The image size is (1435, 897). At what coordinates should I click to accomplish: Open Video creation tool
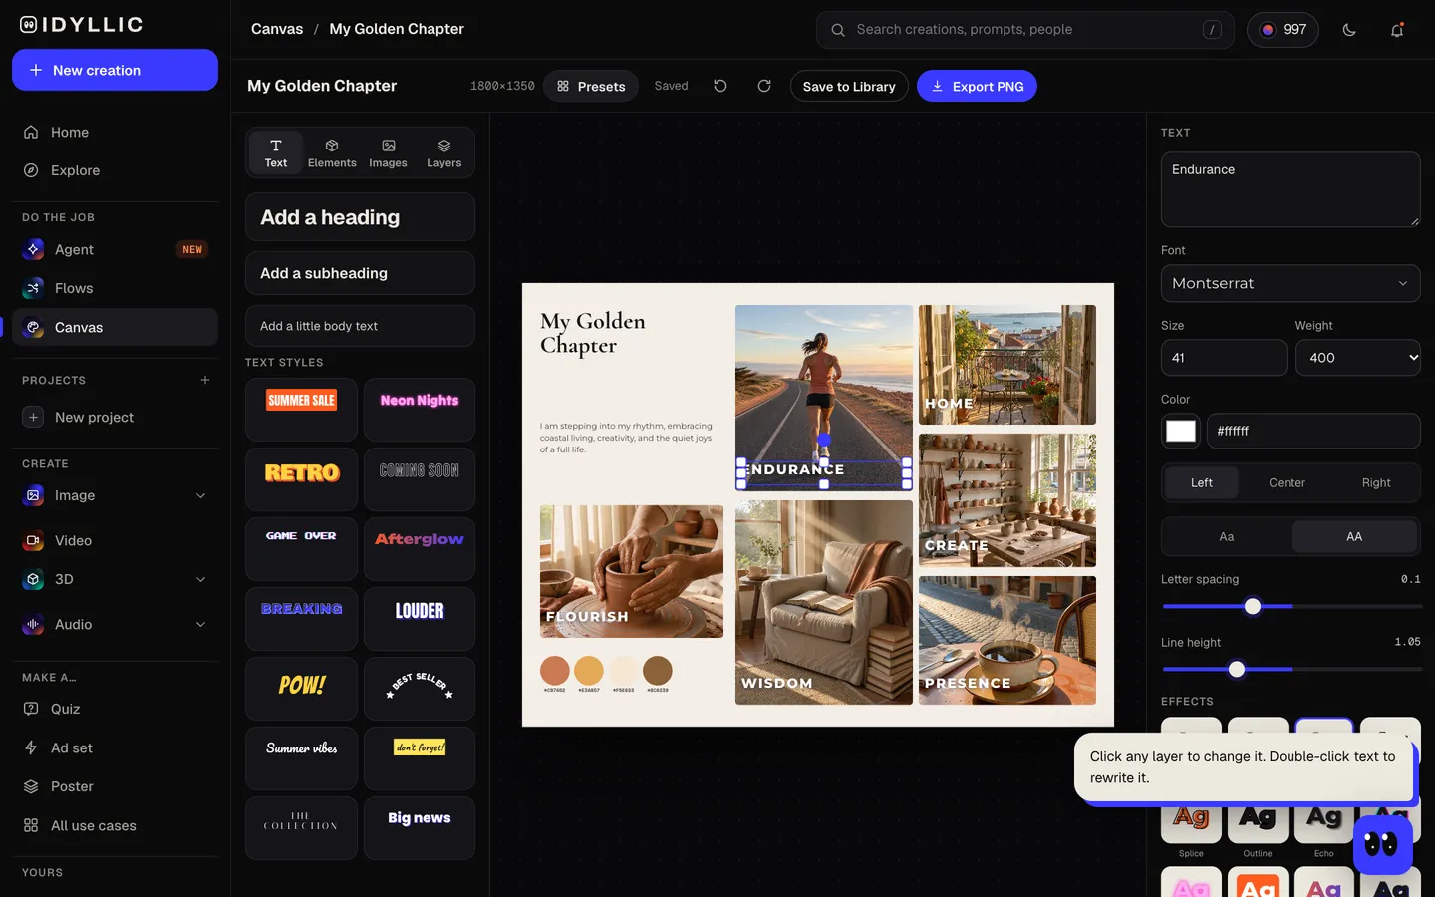115,540
